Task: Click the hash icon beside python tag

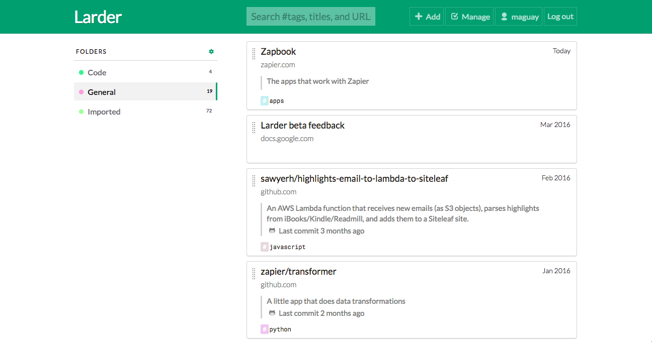Action: 265,329
